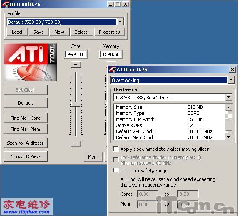Viewport: 238px width, 216px height.
Task: Select the Active ROPs row
Action: [x=170, y=125]
